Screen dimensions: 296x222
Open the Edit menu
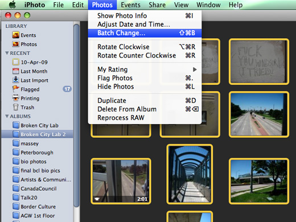(78, 5)
